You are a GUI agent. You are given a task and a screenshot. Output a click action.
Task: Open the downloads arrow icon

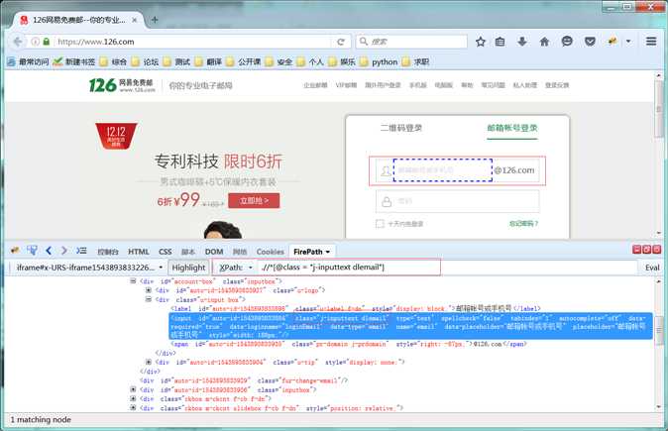(x=522, y=42)
